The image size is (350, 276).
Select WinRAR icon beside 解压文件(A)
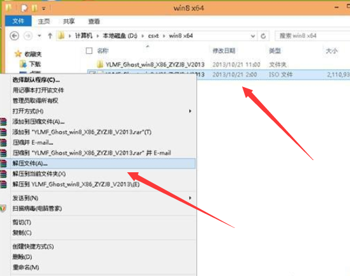[3, 163]
